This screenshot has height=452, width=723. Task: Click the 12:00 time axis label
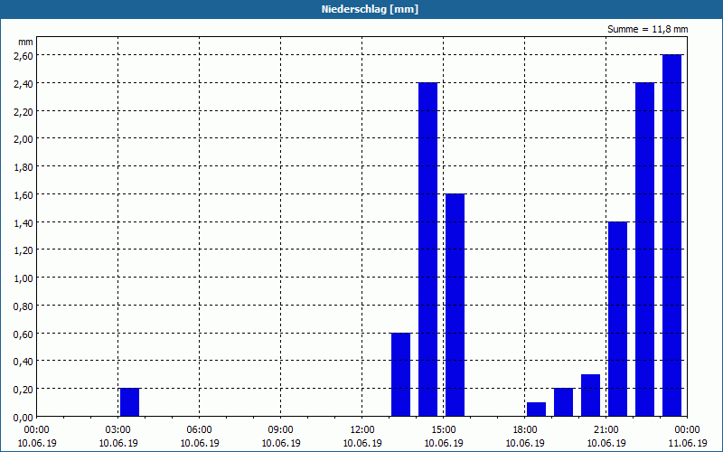pyautogui.click(x=362, y=430)
